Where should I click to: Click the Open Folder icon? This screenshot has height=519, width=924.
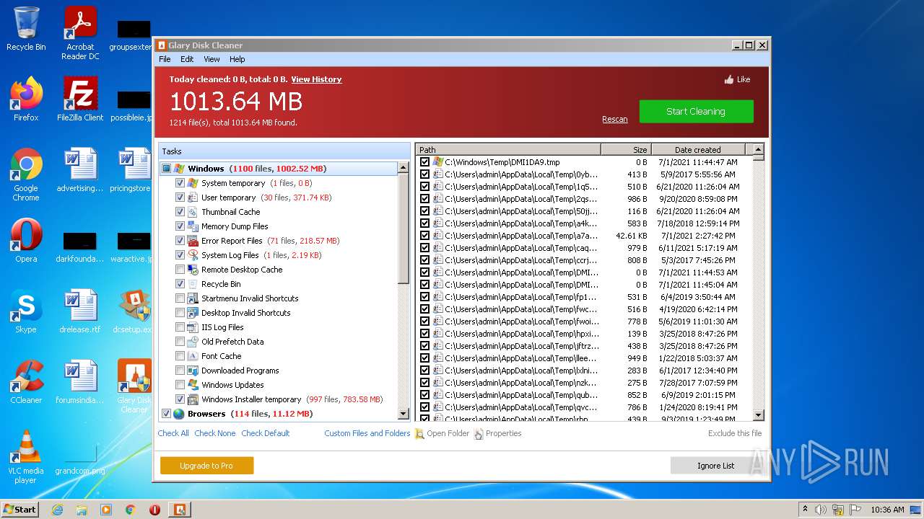[419, 434]
